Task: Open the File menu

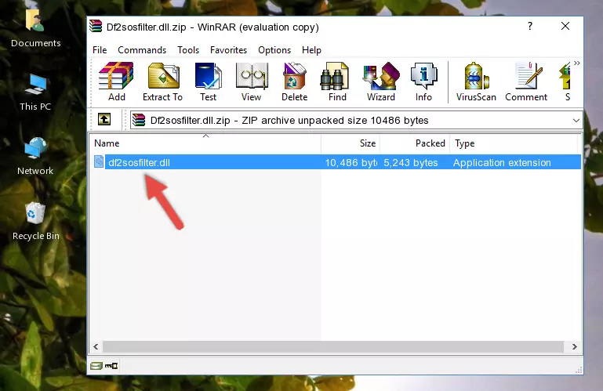Action: click(100, 50)
